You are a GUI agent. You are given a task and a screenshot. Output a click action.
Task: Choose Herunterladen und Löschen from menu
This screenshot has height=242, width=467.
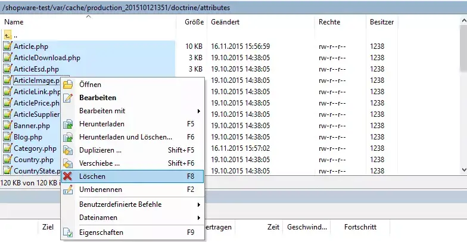[x=125, y=137]
